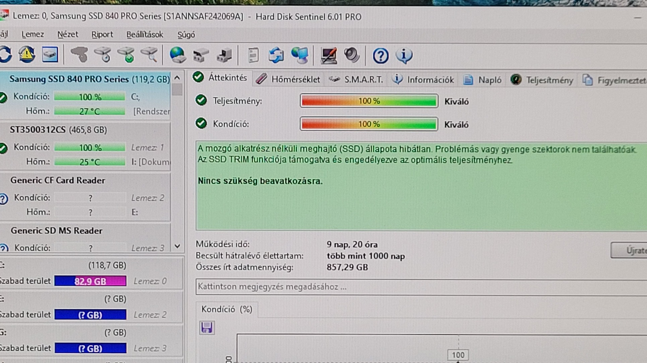Click the Kondíció (%) graph tab
The height and width of the screenshot is (363, 647).
[227, 309]
